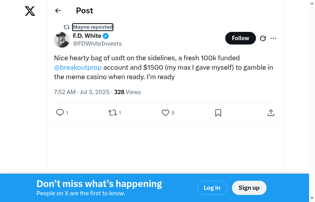Follow F.D. White
315x202 pixels.
point(240,38)
